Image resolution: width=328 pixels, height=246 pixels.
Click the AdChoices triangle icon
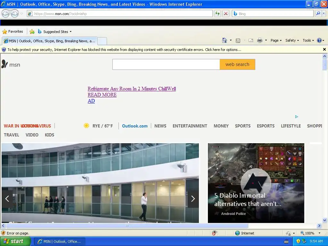[297, 117]
